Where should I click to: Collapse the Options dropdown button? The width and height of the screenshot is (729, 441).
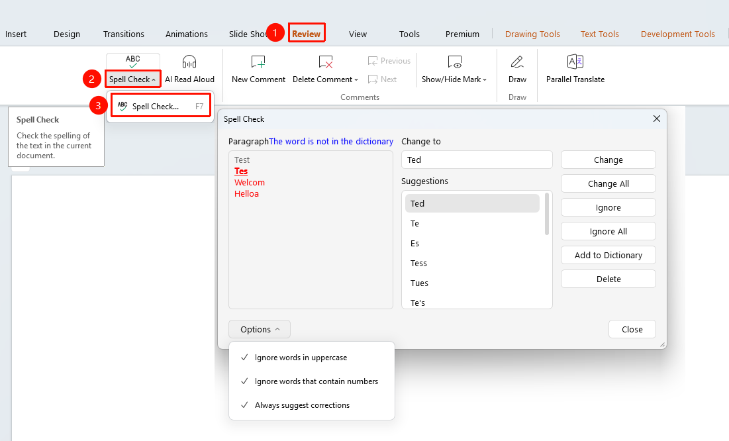[260, 329]
